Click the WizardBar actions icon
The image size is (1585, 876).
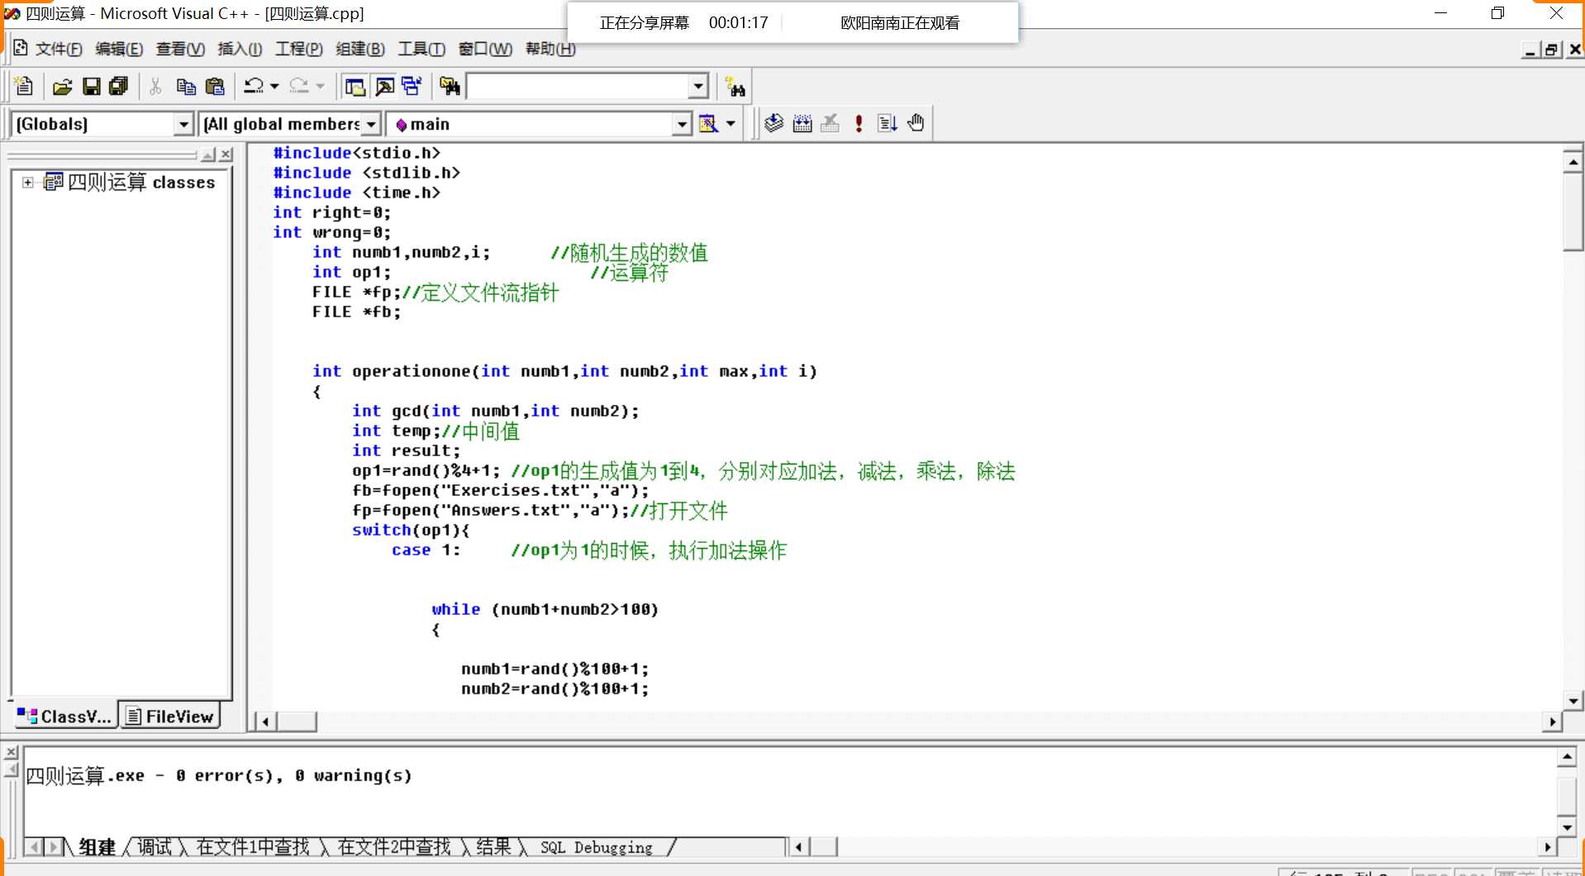pos(708,124)
